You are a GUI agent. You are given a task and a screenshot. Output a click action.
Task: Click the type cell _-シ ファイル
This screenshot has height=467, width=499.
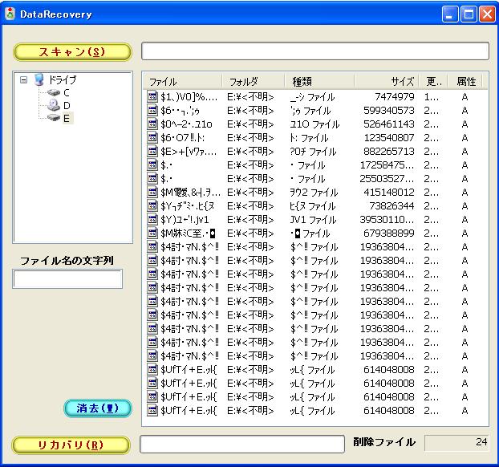[312, 97]
